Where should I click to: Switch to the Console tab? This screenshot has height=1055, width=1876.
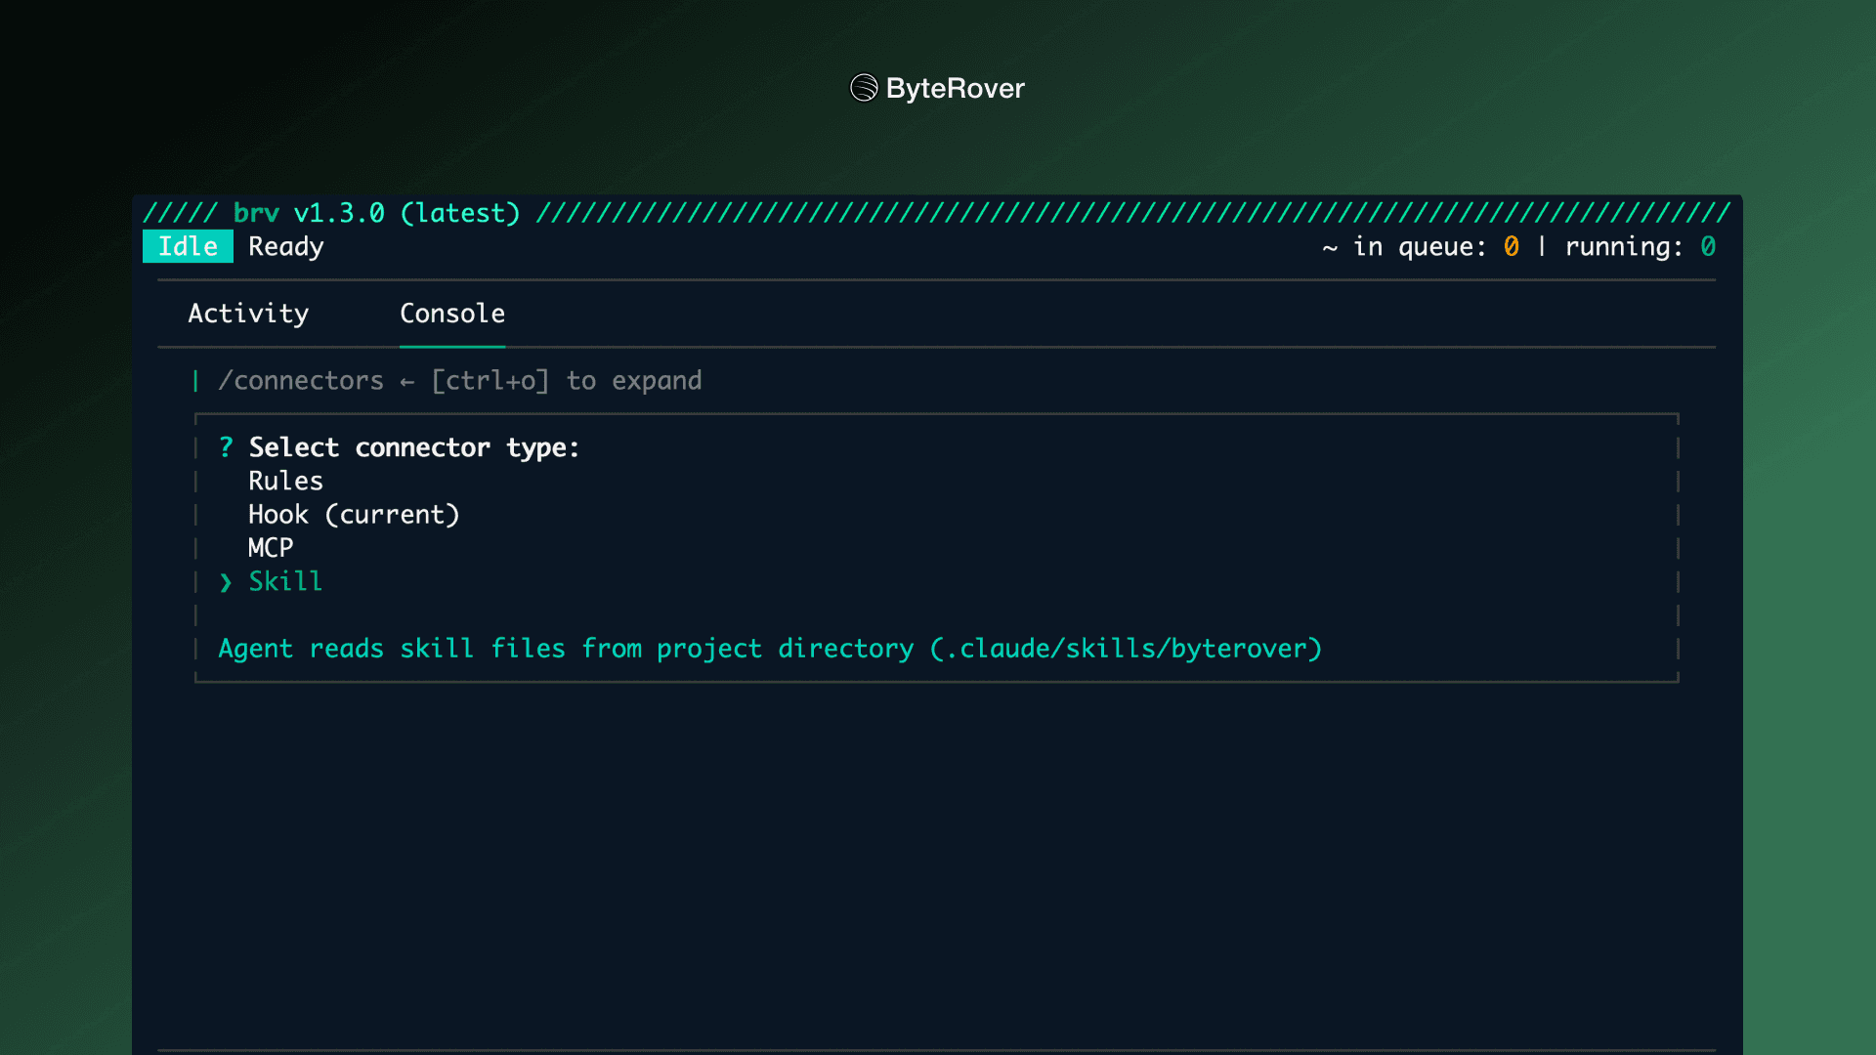pyautogui.click(x=452, y=314)
